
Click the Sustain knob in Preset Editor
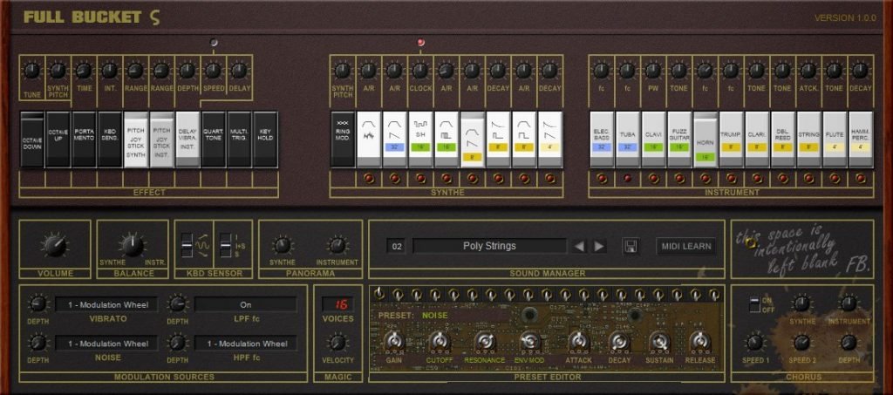[x=659, y=342]
